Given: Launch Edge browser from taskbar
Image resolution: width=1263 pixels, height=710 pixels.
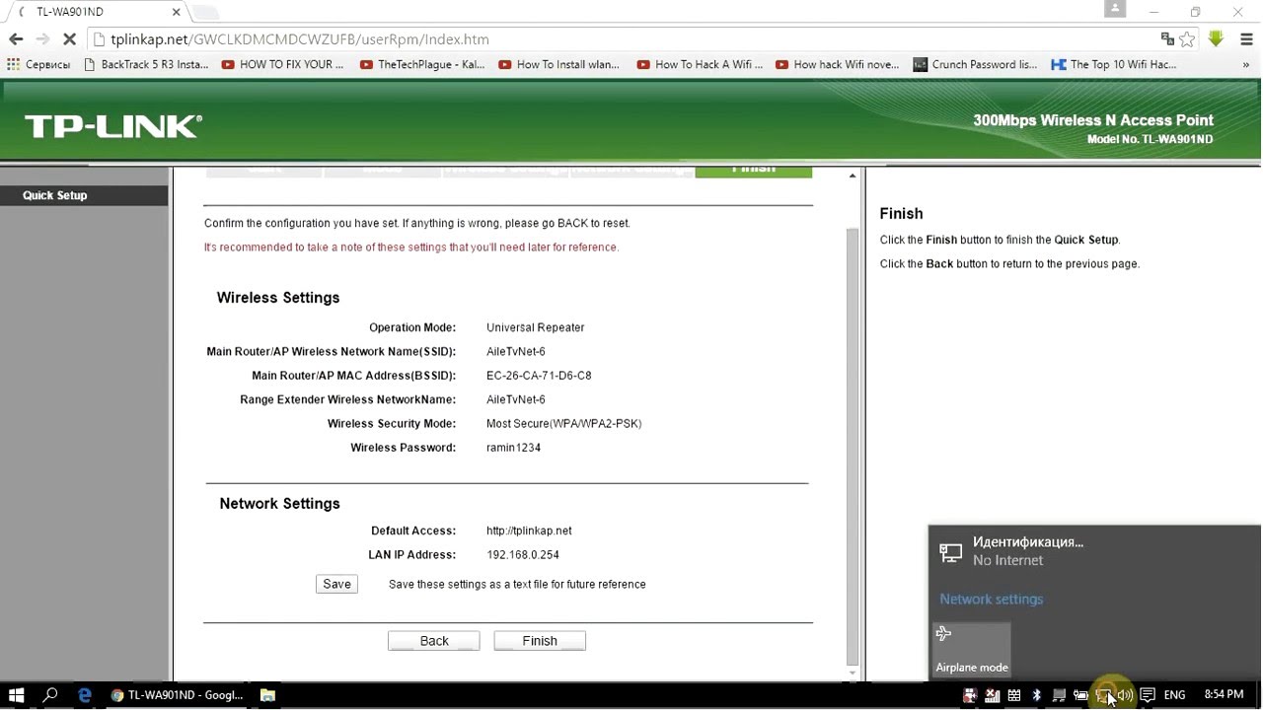Looking at the screenshot, I should tap(85, 695).
